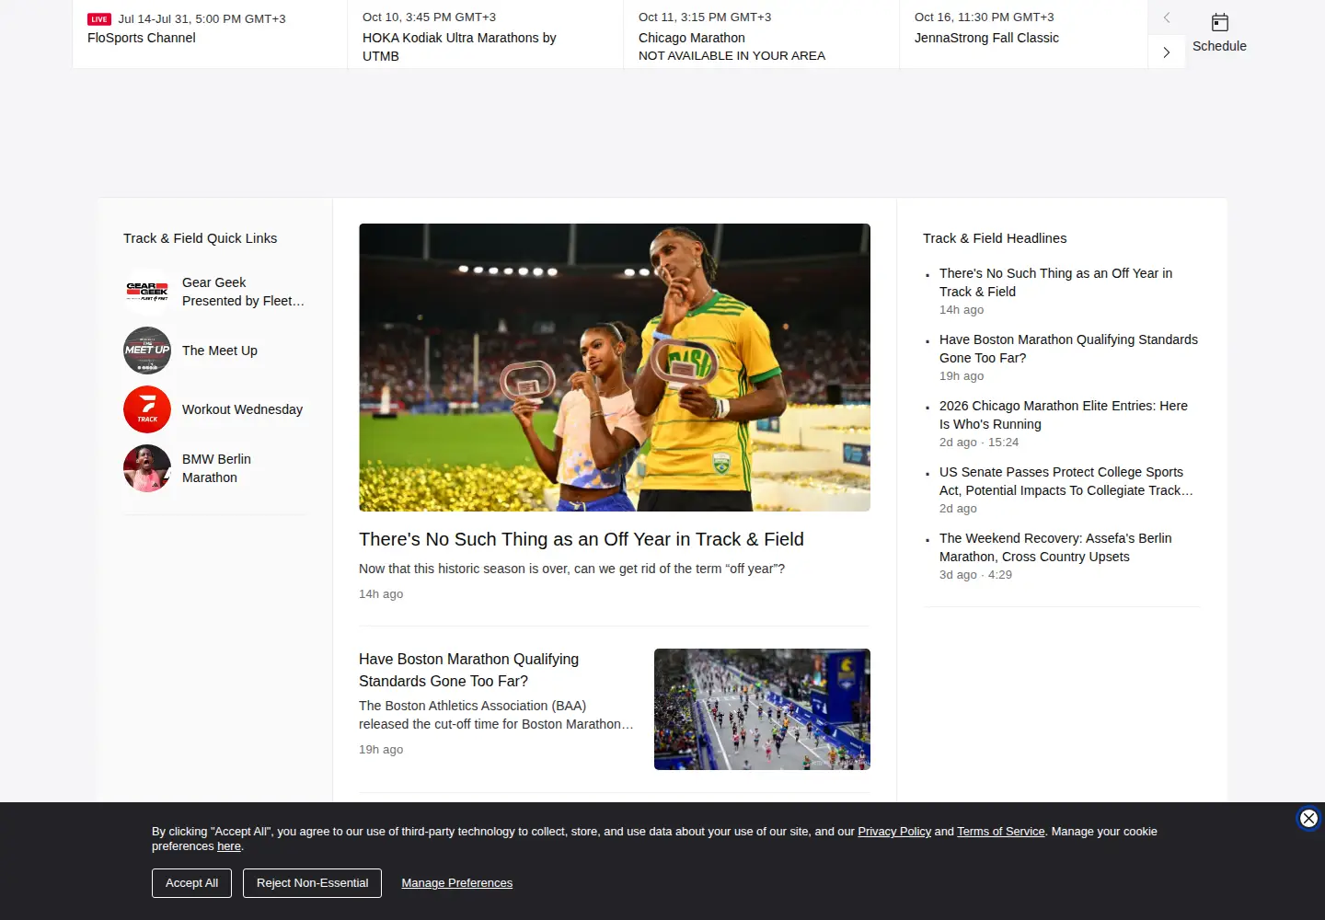Click the next events arrow

pos(1167,52)
